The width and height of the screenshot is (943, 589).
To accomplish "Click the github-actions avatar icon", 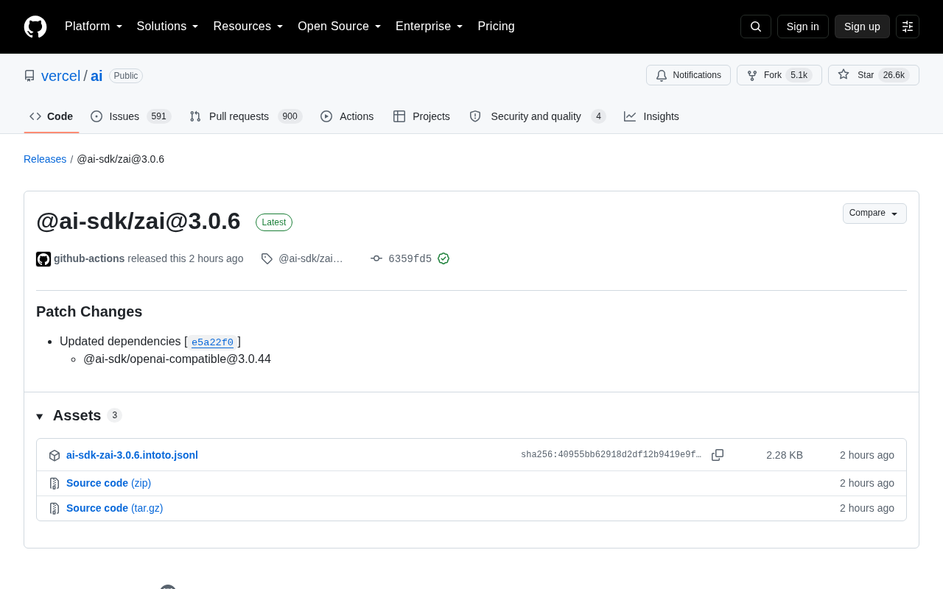I will point(43,259).
